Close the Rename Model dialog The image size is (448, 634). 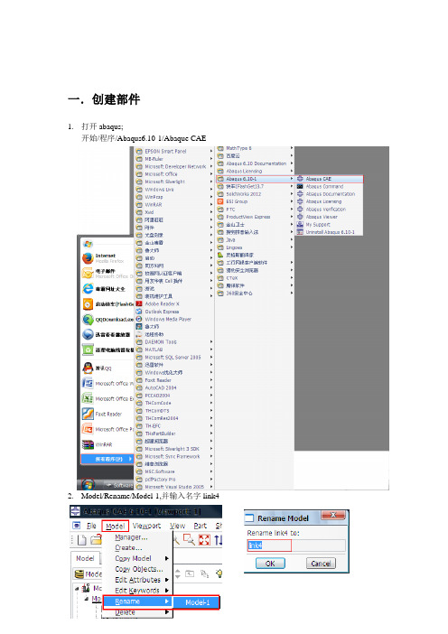333,515
